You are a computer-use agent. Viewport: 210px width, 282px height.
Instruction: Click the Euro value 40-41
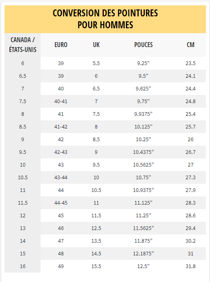[61, 102]
